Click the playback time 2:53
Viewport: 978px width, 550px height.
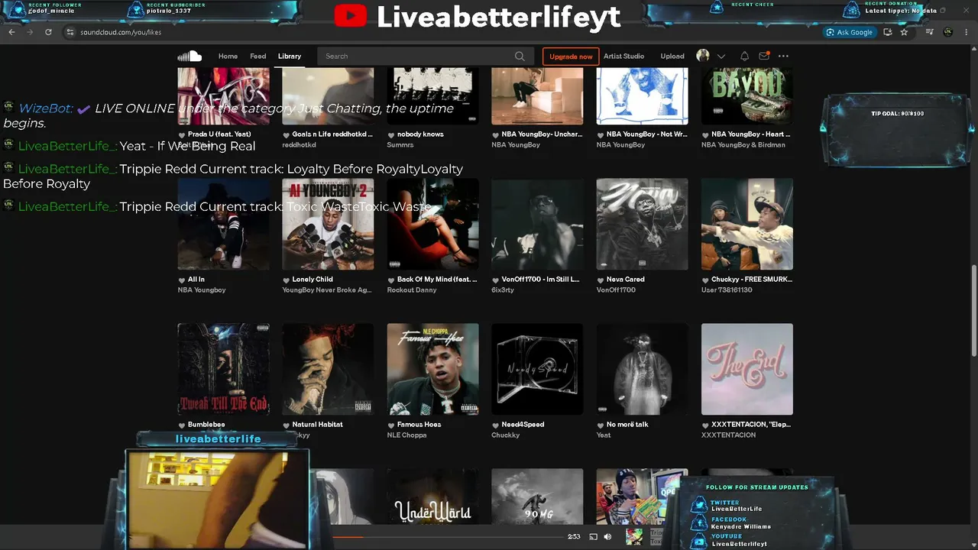[574, 537]
